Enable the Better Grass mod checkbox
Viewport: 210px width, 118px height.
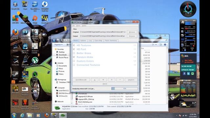[74, 53]
